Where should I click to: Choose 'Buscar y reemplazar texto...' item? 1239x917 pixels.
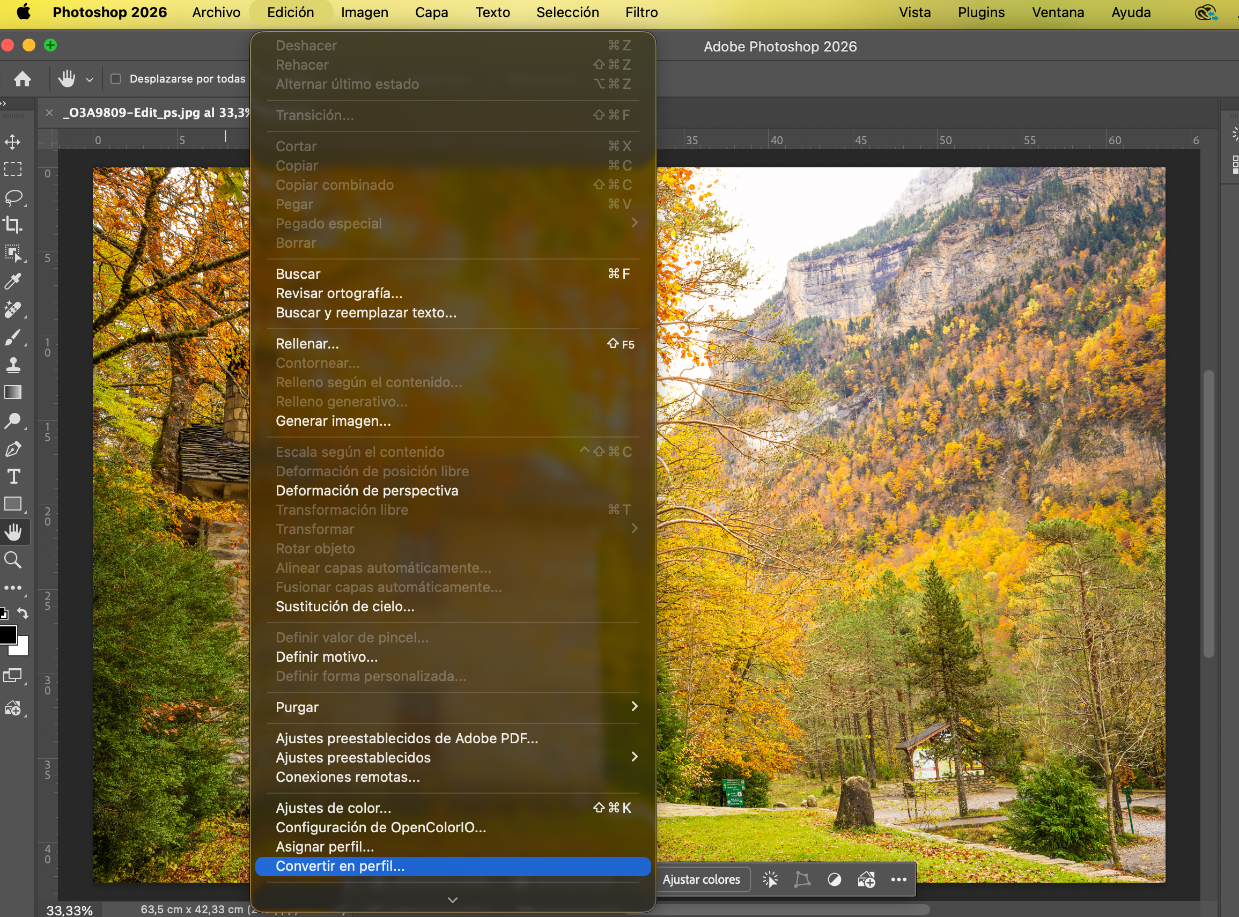click(453, 313)
